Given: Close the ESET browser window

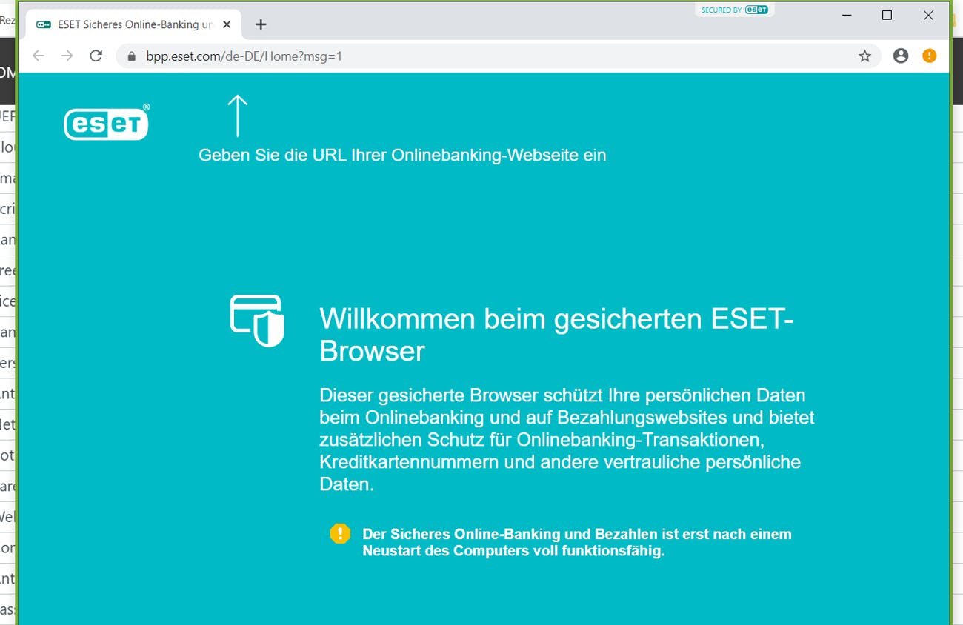Looking at the screenshot, I should (928, 16).
